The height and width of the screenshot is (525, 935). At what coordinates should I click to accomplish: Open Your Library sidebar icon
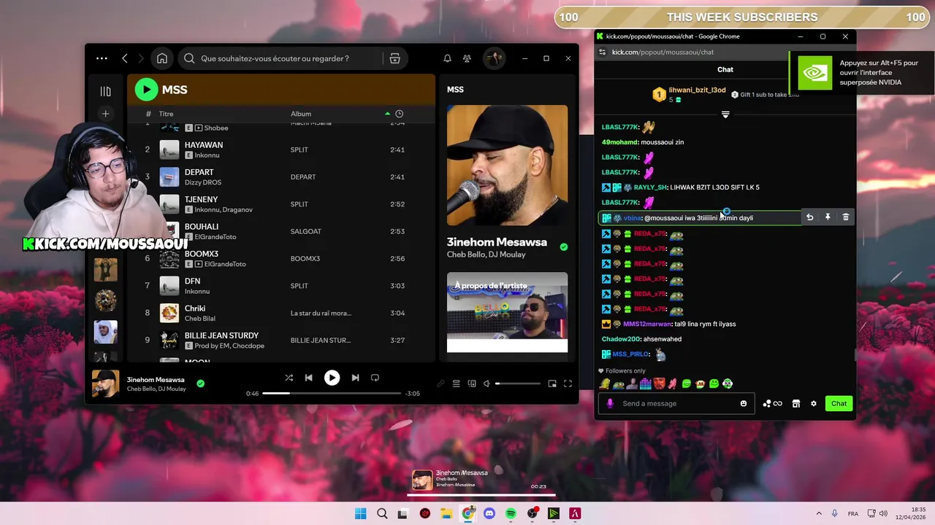[x=106, y=91]
